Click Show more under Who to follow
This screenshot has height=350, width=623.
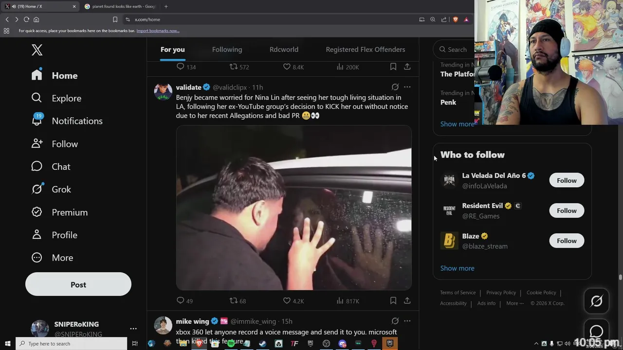tap(457, 268)
